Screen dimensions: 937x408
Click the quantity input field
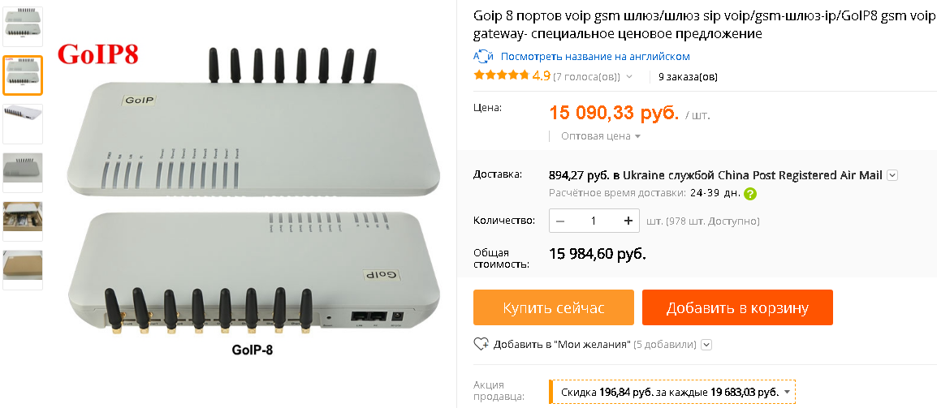click(594, 221)
